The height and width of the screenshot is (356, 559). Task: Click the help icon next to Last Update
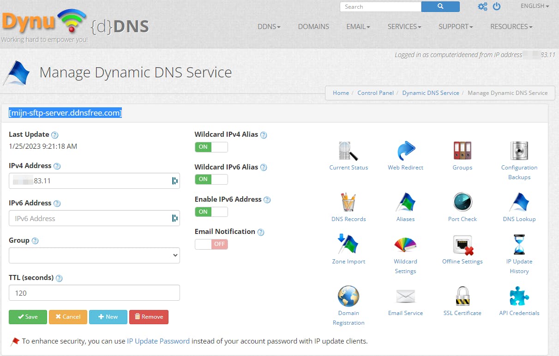tap(55, 135)
